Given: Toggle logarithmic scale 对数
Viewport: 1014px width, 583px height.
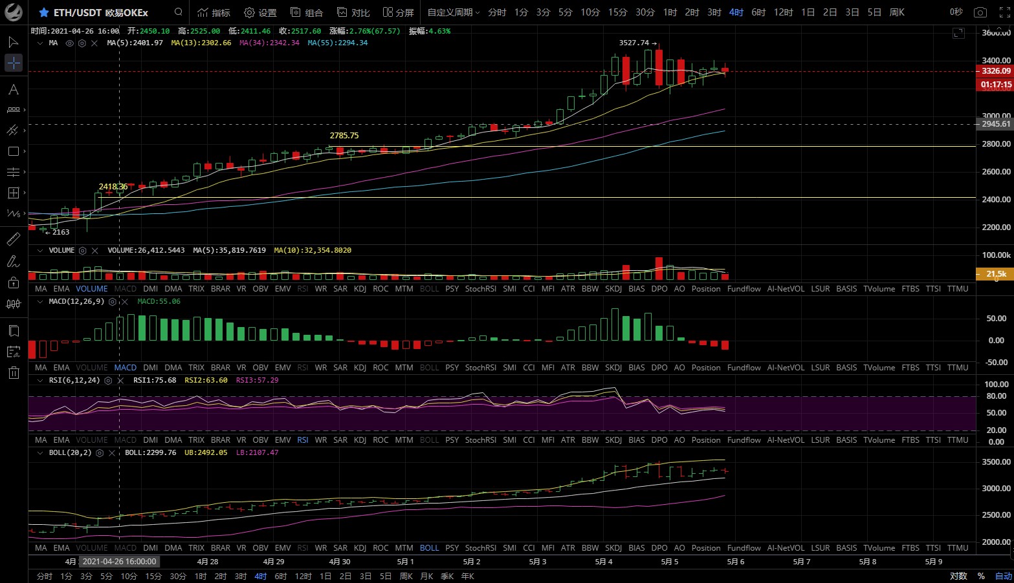Looking at the screenshot, I should click(958, 576).
